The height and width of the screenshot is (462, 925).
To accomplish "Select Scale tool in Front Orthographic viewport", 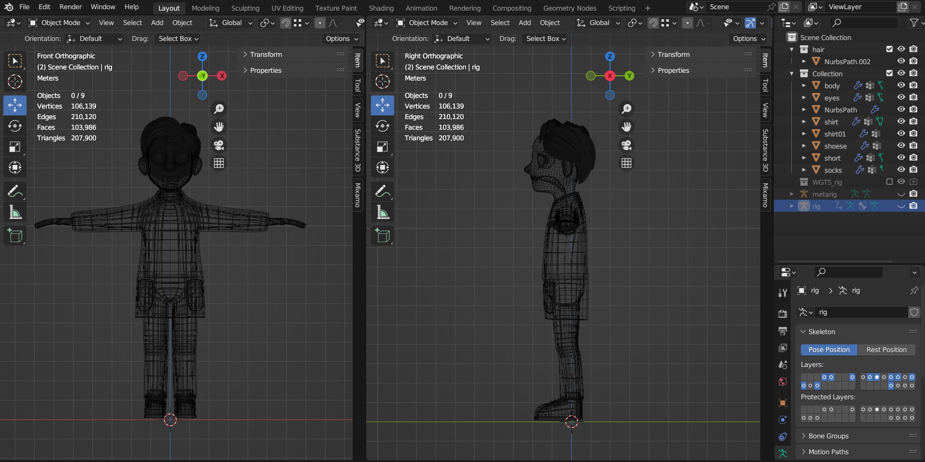I will 15,147.
